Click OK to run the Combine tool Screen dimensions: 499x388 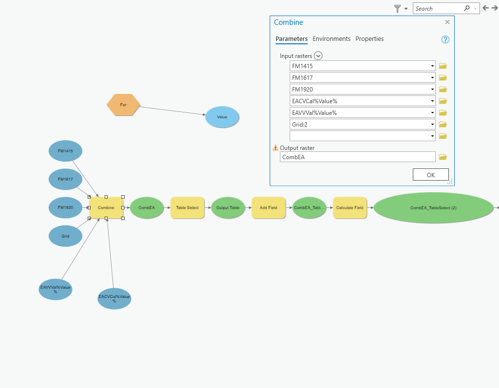tap(430, 174)
